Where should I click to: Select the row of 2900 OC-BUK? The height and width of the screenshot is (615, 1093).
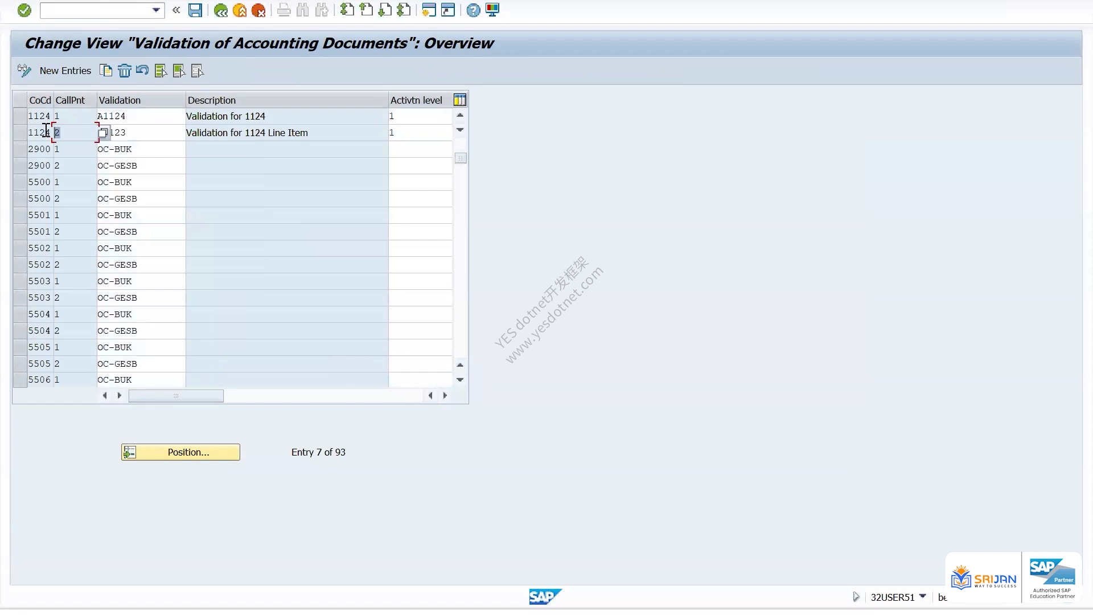pos(20,149)
